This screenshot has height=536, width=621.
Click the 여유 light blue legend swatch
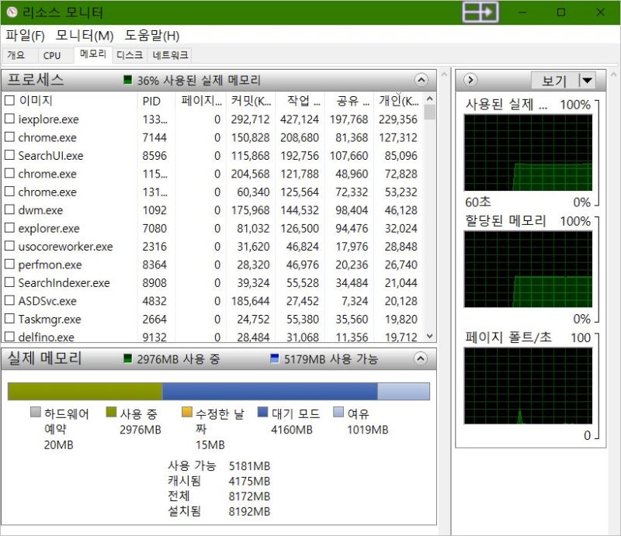click(x=338, y=412)
